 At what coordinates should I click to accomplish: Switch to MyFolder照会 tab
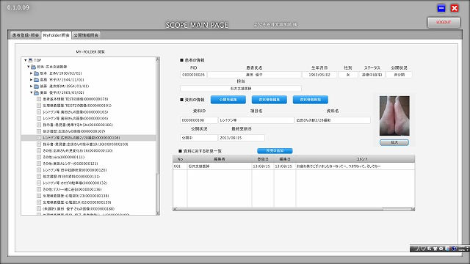tap(56, 35)
